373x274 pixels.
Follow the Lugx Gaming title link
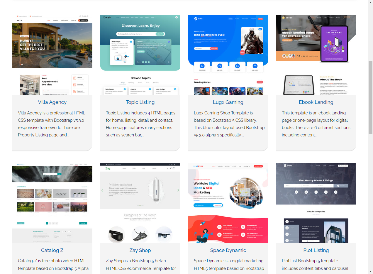pyautogui.click(x=228, y=102)
